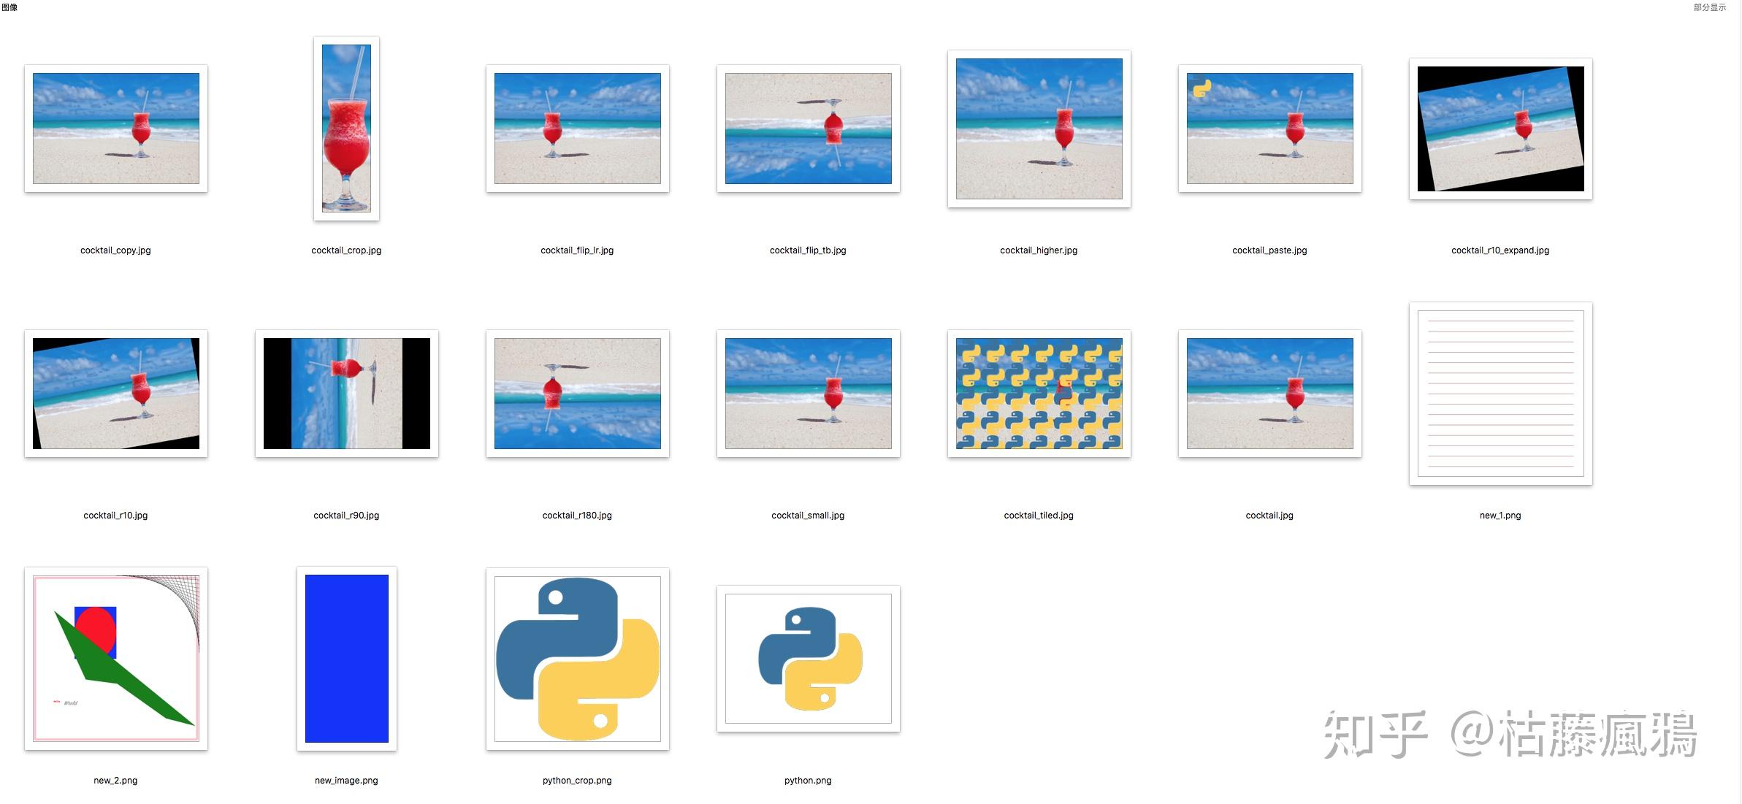Select the lined new_1.png image
The height and width of the screenshot is (804, 1742).
[1500, 394]
